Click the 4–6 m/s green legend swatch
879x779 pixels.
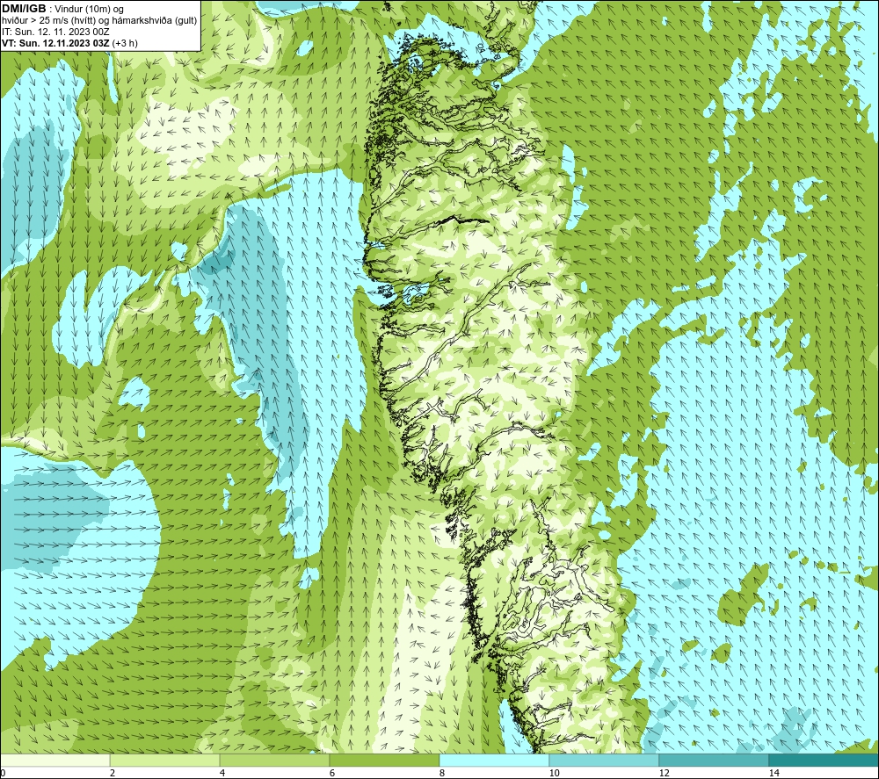274,761
